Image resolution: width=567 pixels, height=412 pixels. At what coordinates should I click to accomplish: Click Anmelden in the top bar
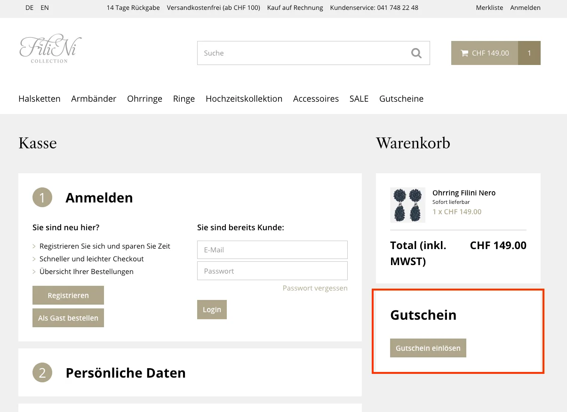[525, 8]
